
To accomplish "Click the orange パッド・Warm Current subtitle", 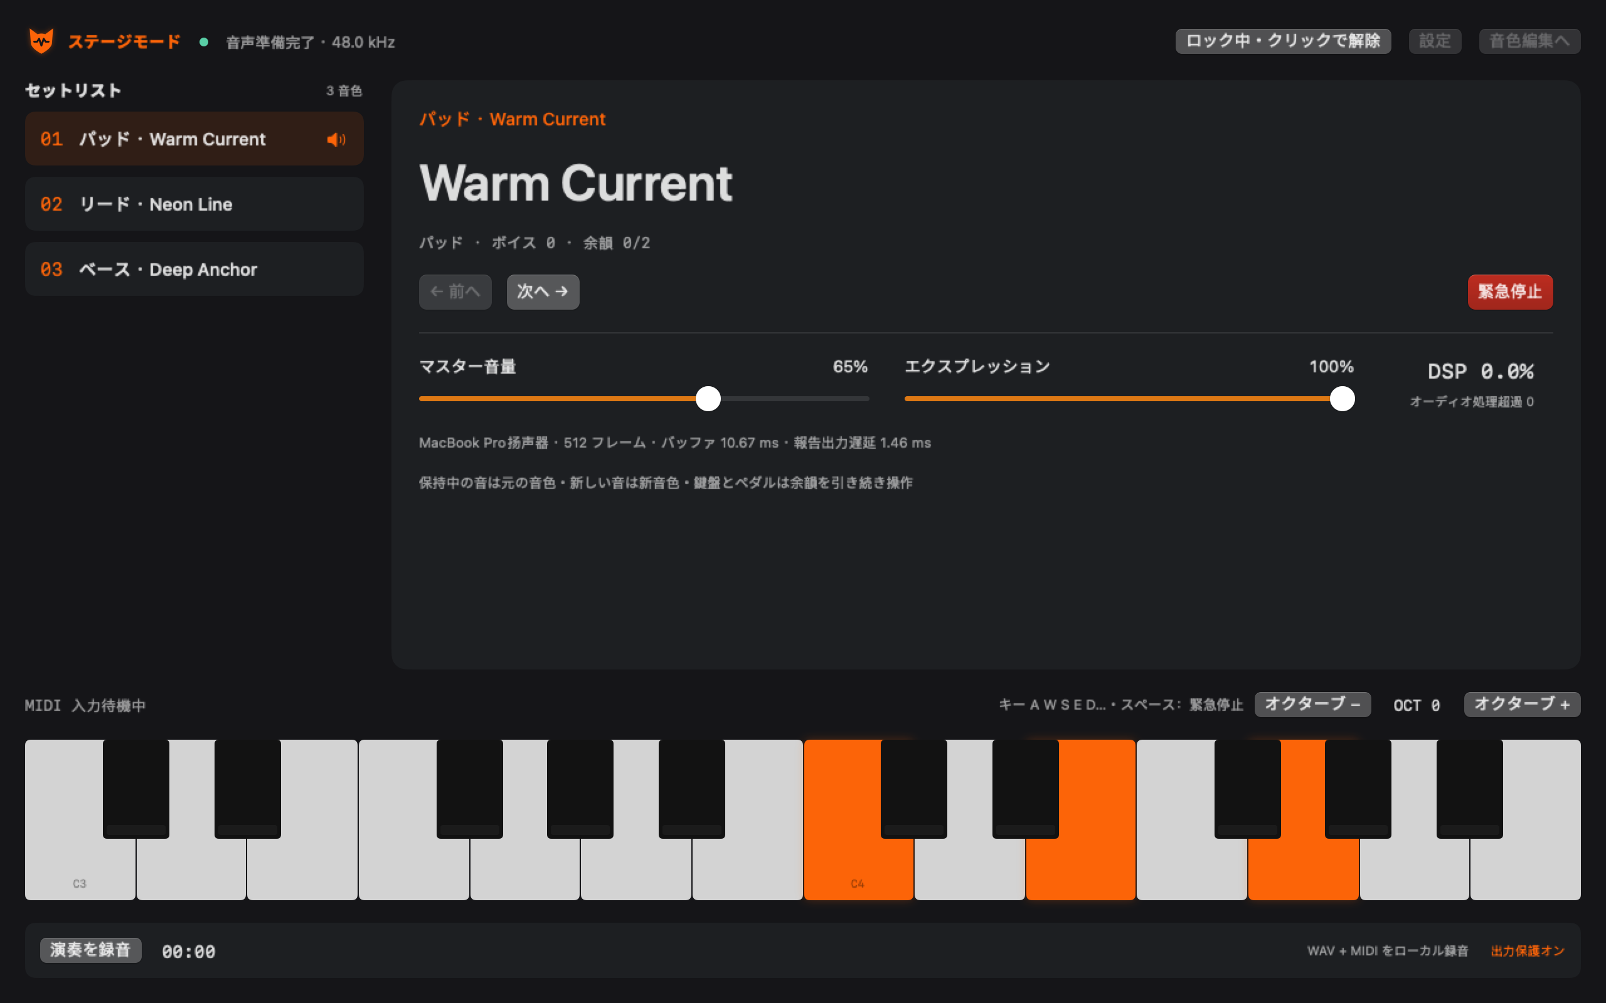I will point(513,119).
